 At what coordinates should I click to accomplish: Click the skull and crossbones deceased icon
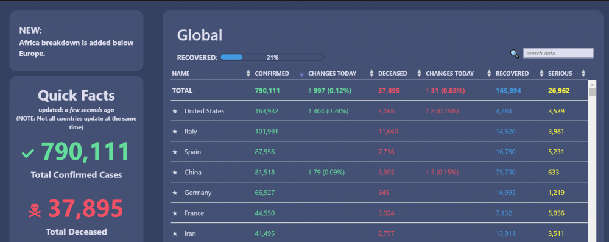click(35, 210)
